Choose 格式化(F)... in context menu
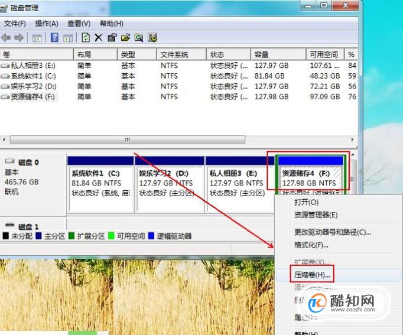Viewport: 403px width, 335px height. pyautogui.click(x=311, y=245)
